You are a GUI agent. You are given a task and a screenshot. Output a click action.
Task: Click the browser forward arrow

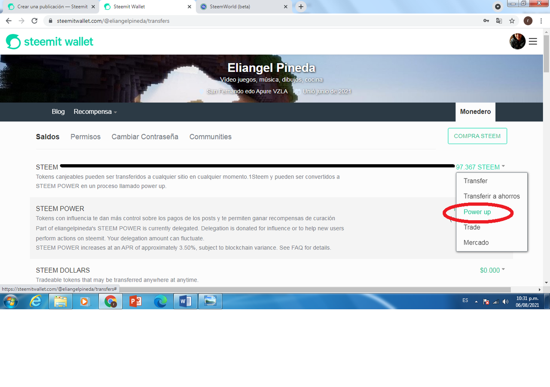pos(21,21)
